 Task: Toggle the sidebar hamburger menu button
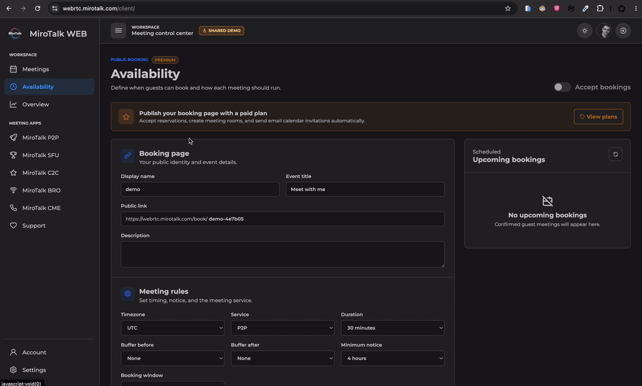[118, 30]
